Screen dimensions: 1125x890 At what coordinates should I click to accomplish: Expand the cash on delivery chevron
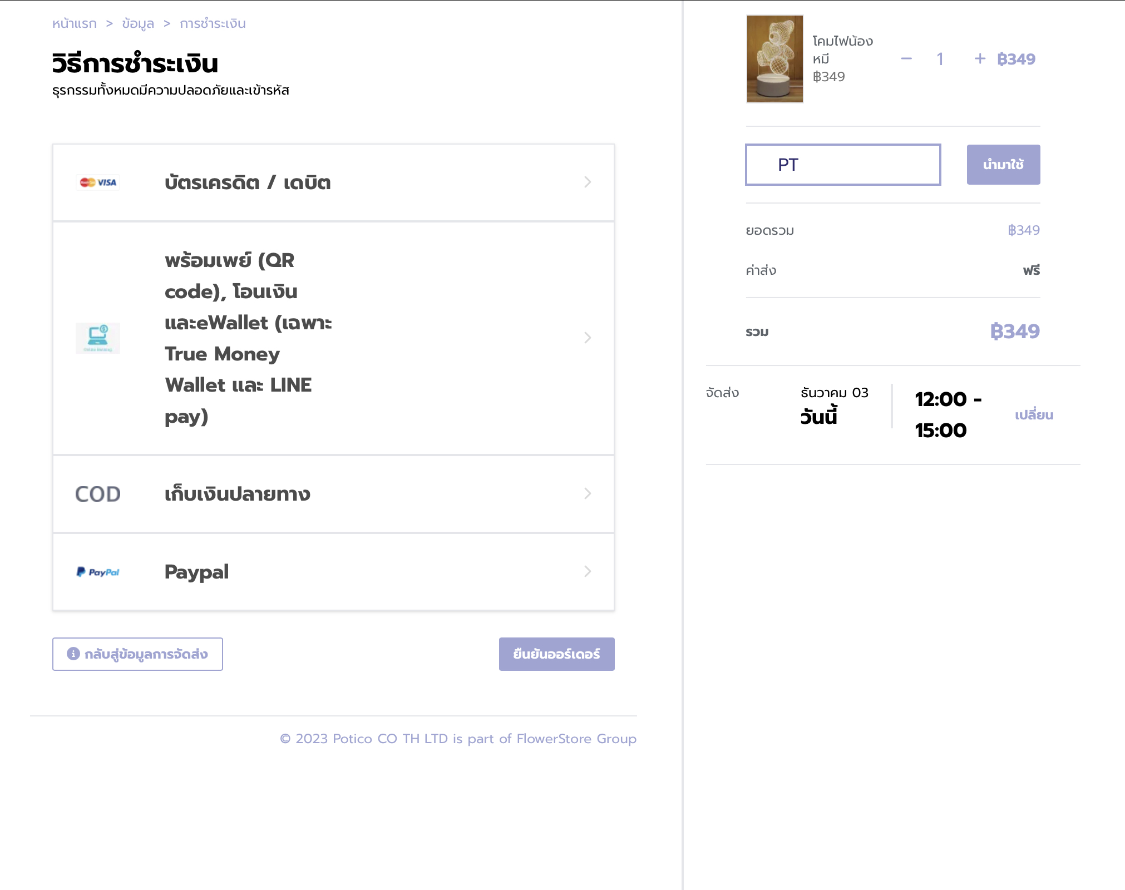588,494
